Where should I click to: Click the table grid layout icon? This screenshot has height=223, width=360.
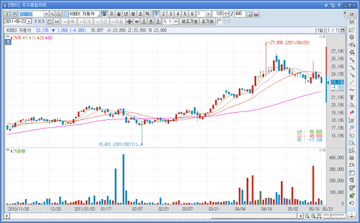click(x=50, y=22)
